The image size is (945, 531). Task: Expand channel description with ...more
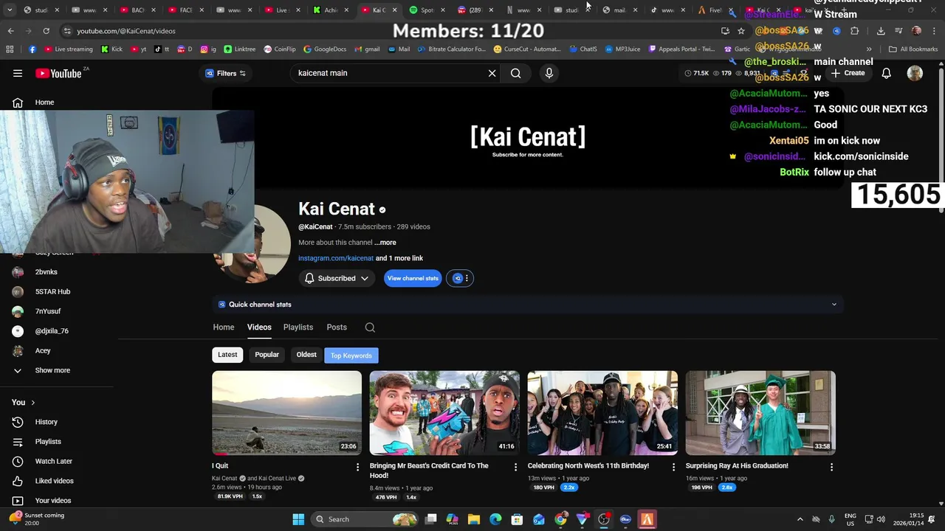click(x=385, y=243)
